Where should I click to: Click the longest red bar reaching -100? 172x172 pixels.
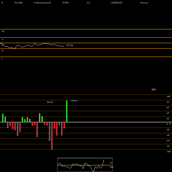pyautogui.click(x=52, y=136)
